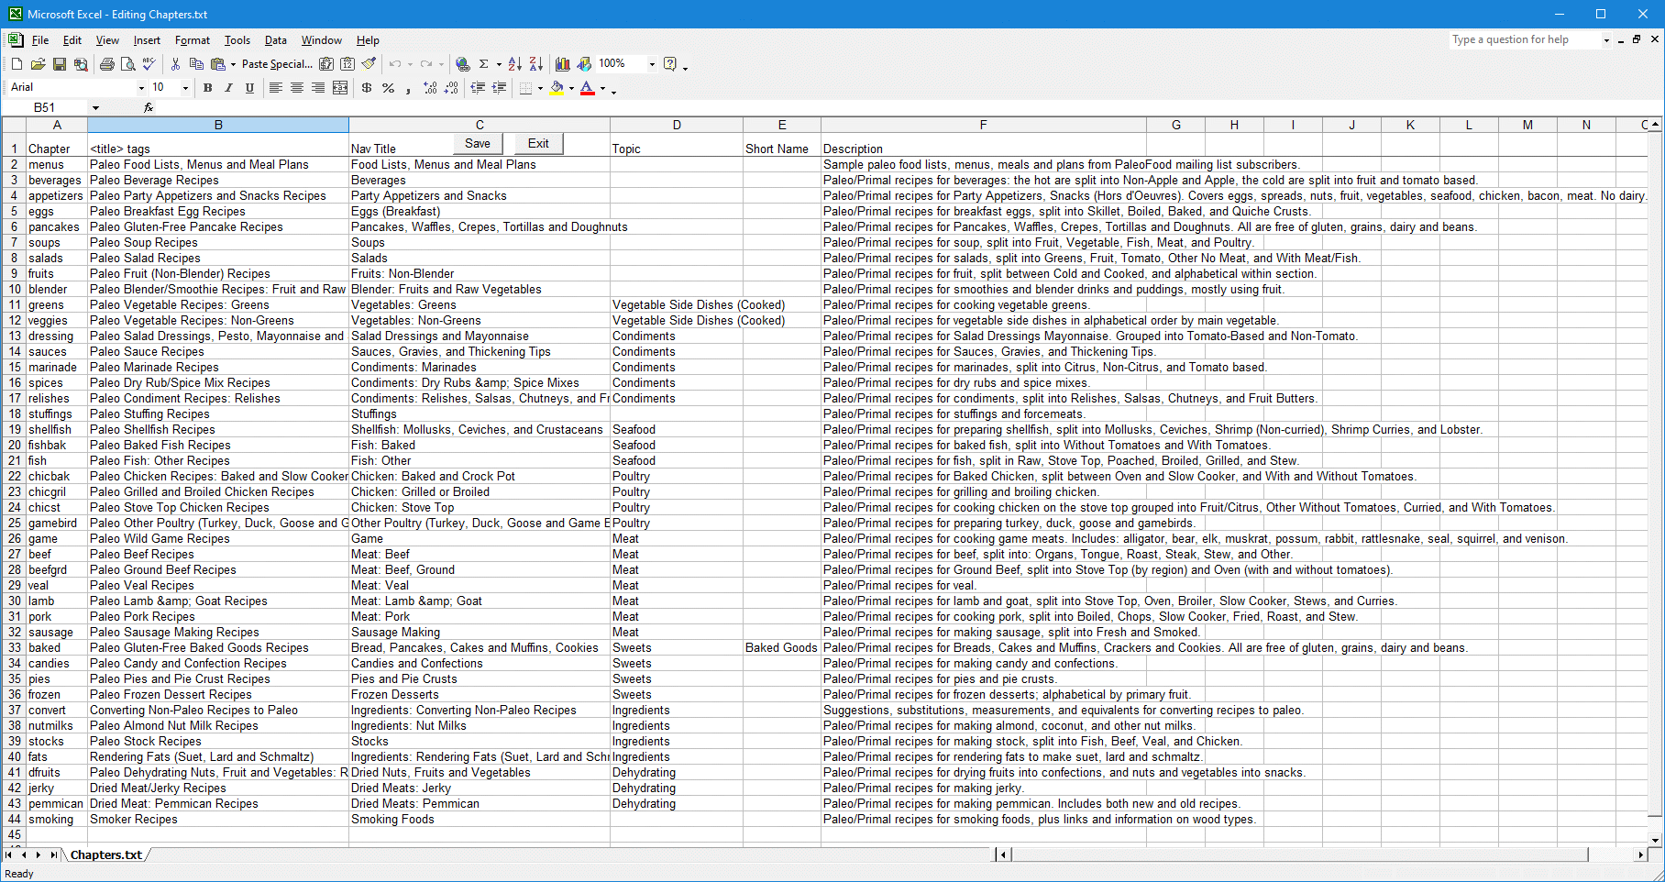Open the Chart Wizard icon
This screenshot has height=882, width=1665.
click(563, 64)
